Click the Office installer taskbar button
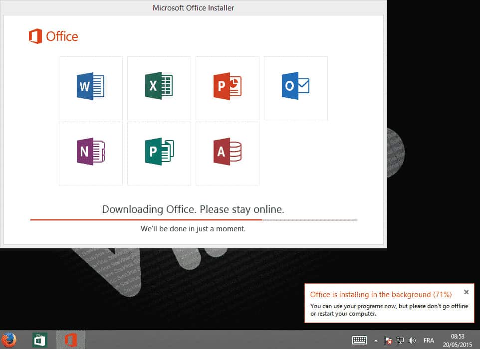The height and width of the screenshot is (349, 480). 70,340
